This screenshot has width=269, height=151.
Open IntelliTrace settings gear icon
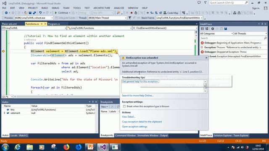point(213,29)
